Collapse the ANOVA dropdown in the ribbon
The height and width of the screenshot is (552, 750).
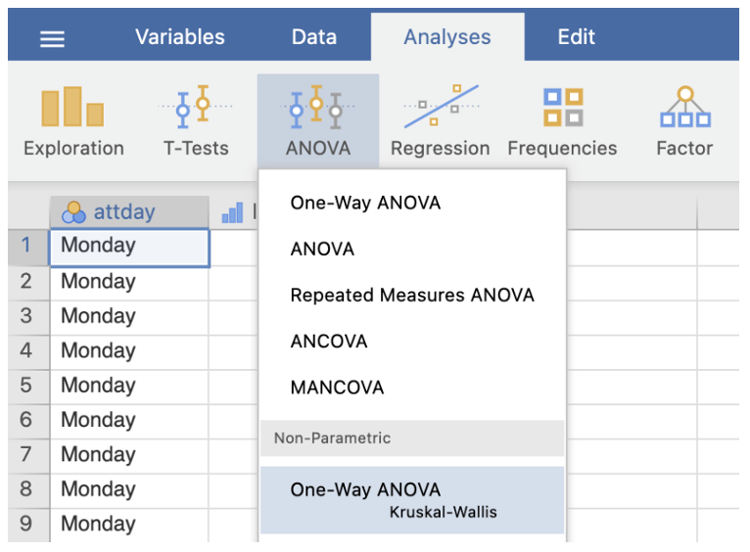tap(317, 121)
